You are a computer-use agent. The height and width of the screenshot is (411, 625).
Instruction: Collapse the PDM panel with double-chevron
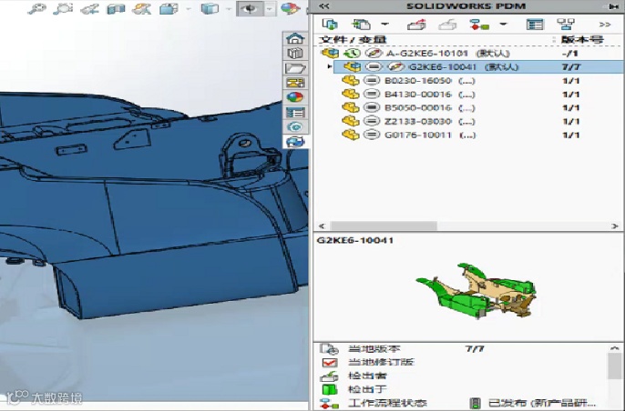(x=324, y=6)
